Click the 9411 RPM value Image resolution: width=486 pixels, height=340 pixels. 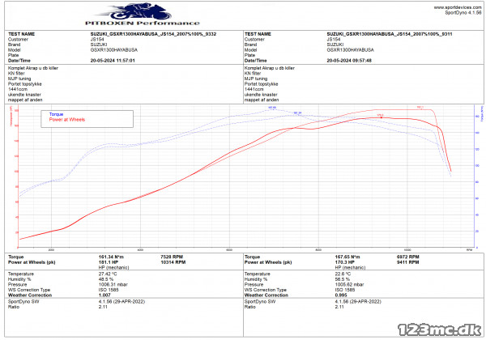click(408, 262)
